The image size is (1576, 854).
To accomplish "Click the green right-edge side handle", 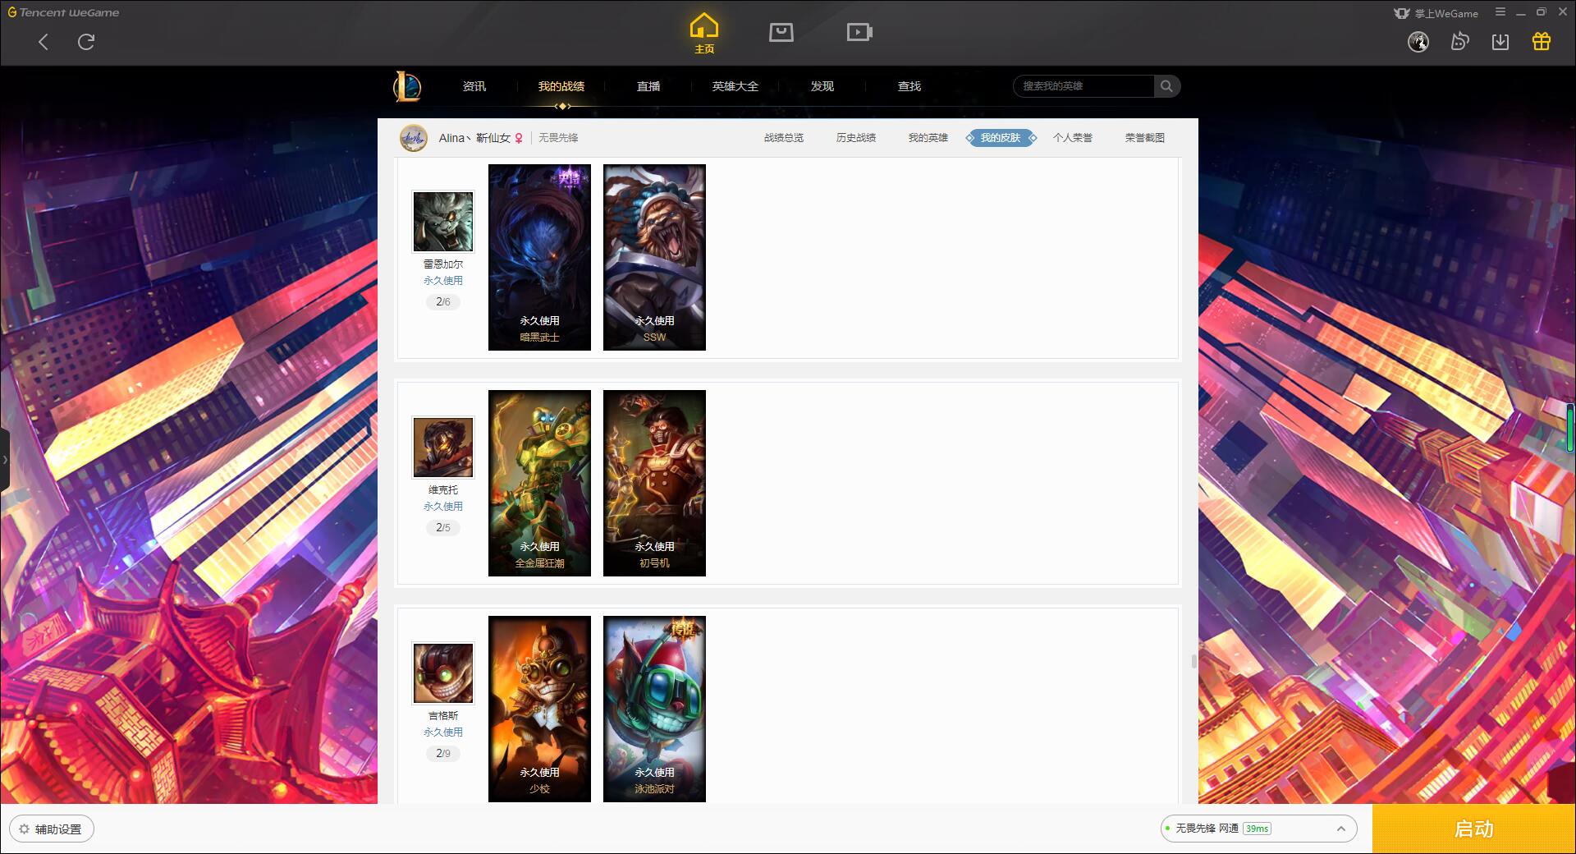I will click(1570, 427).
